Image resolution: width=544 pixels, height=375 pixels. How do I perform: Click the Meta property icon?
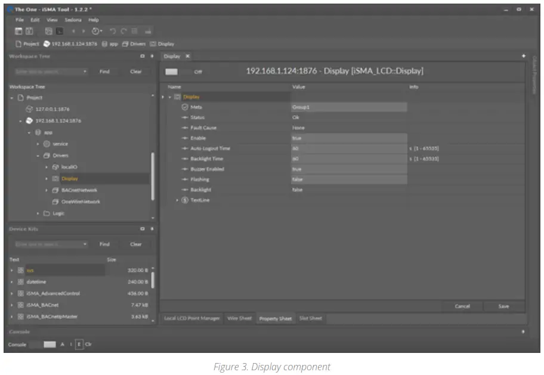[x=185, y=107]
